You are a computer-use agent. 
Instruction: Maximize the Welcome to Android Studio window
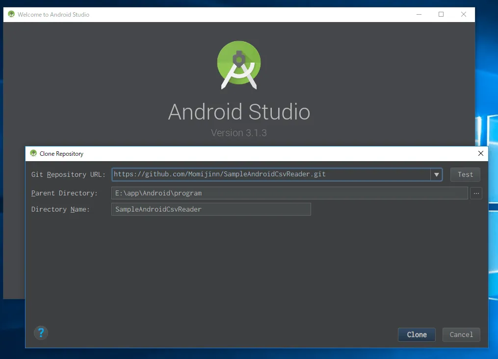tap(441, 14)
